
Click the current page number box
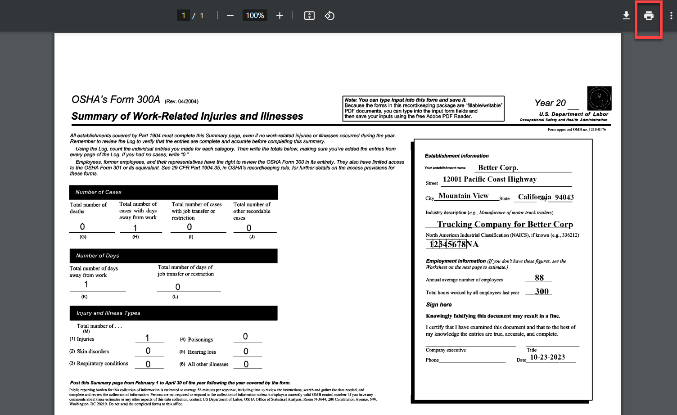tap(183, 16)
